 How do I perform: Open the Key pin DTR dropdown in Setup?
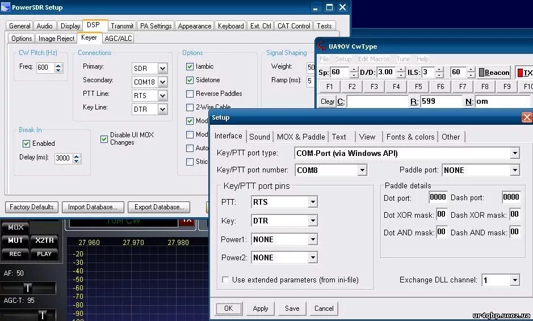coord(313,221)
